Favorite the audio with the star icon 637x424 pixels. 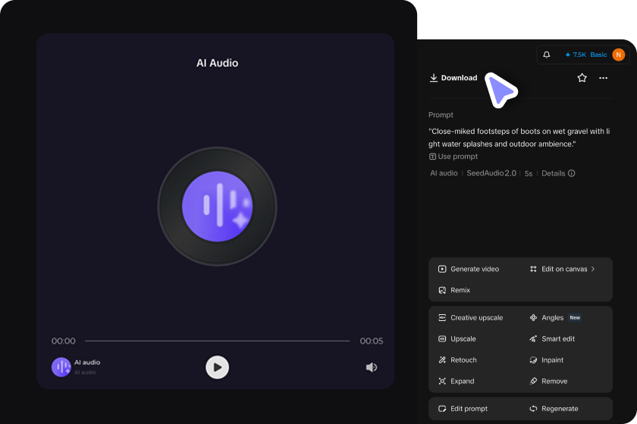pos(582,78)
